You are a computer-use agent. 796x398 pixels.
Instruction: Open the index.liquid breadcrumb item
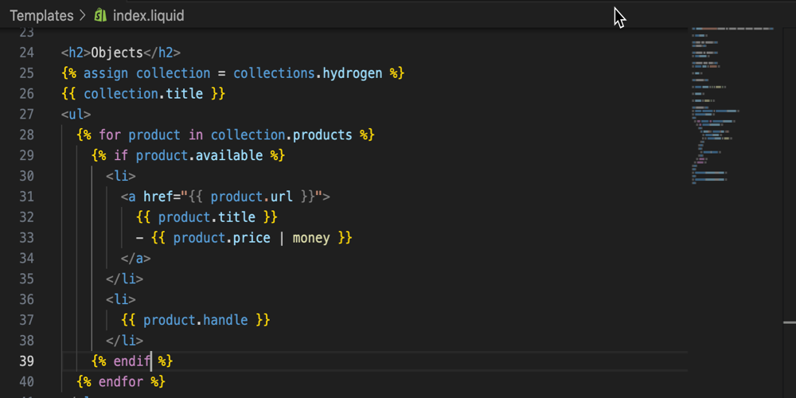click(148, 16)
